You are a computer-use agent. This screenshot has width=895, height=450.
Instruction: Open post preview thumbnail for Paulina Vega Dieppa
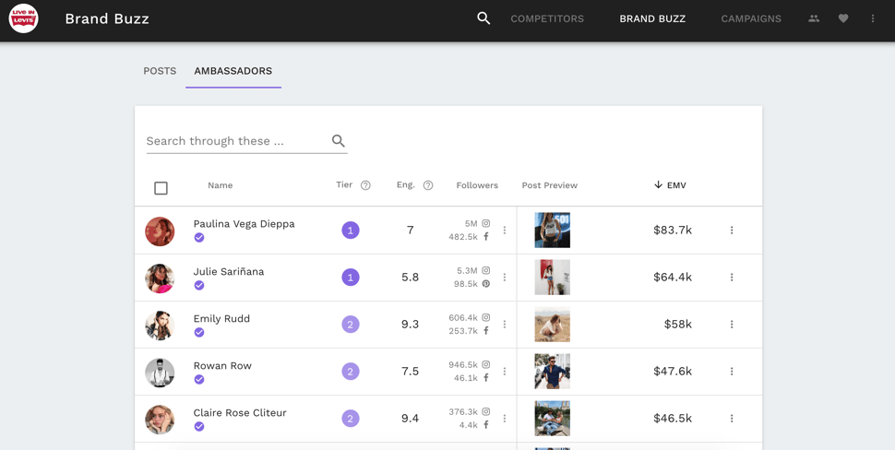(552, 231)
